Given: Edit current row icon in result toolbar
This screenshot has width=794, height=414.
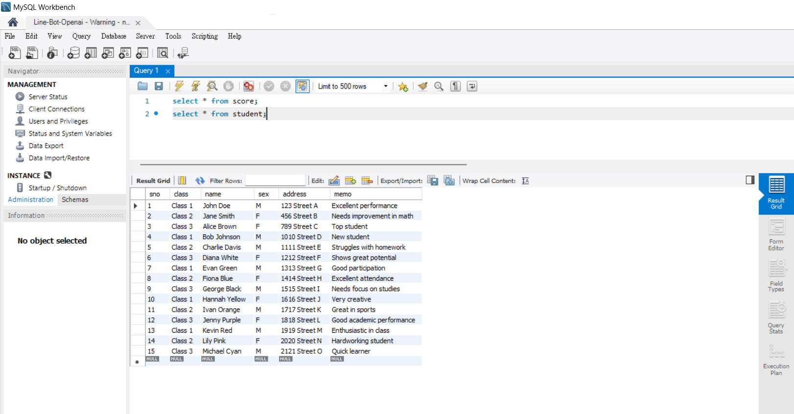Looking at the screenshot, I should point(334,181).
